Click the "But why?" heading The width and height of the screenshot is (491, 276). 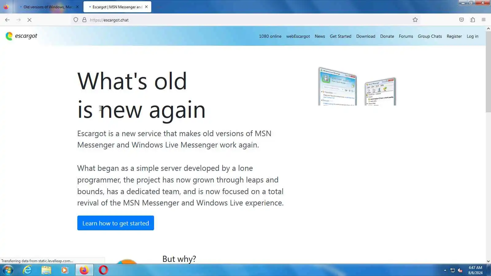coord(179,259)
